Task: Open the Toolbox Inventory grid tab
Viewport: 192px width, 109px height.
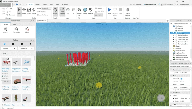Action: click(13, 44)
